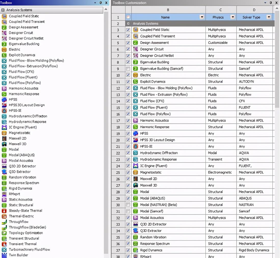280x258 pixels.
Task: Select HFSS icon in Toolbox
Action: (4, 99)
